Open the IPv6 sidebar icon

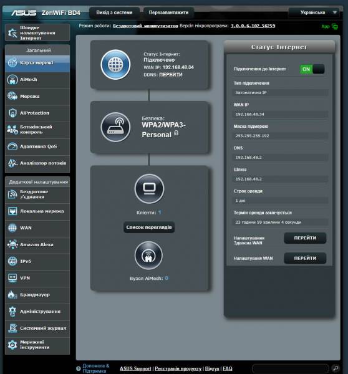pos(12,261)
